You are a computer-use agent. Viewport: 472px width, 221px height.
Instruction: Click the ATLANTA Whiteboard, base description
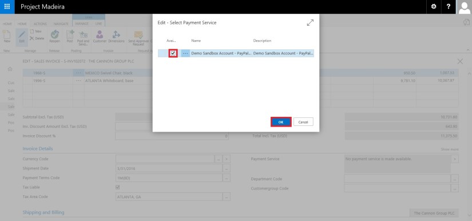[x=109, y=81]
